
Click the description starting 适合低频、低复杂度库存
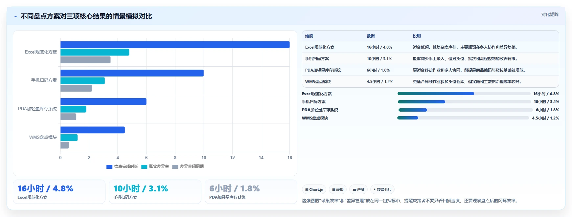(x=466, y=47)
